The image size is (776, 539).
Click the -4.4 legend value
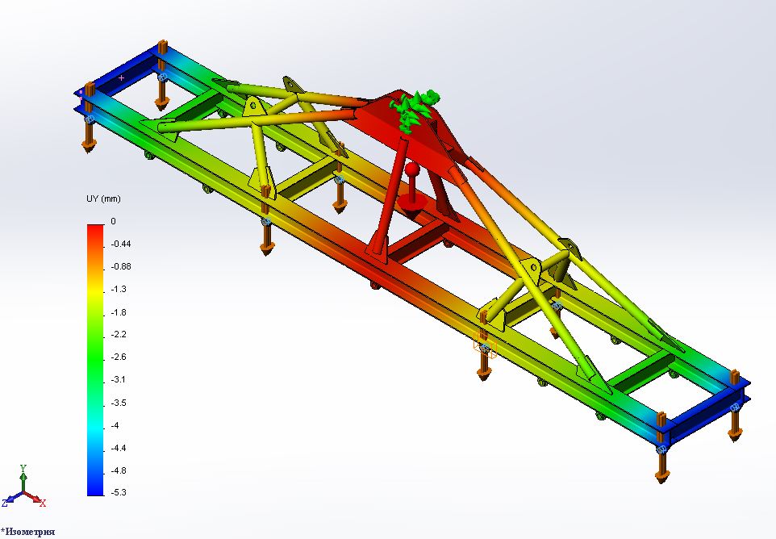coord(119,448)
